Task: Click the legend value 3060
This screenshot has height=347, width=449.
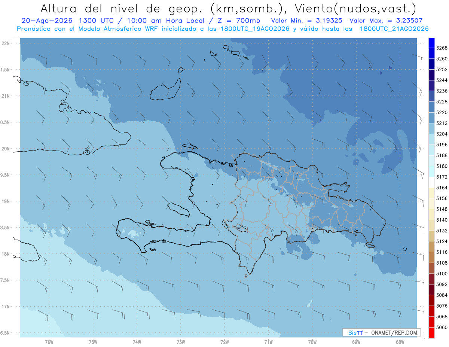Action: [x=442, y=328]
